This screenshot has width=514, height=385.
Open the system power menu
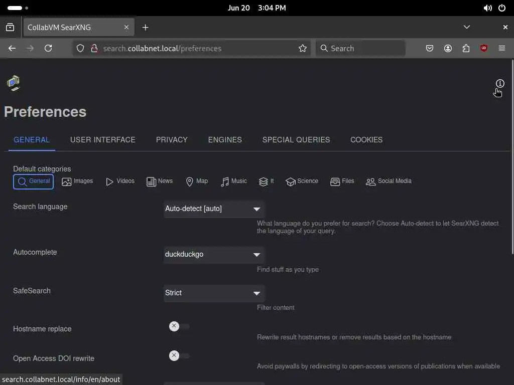[502, 8]
